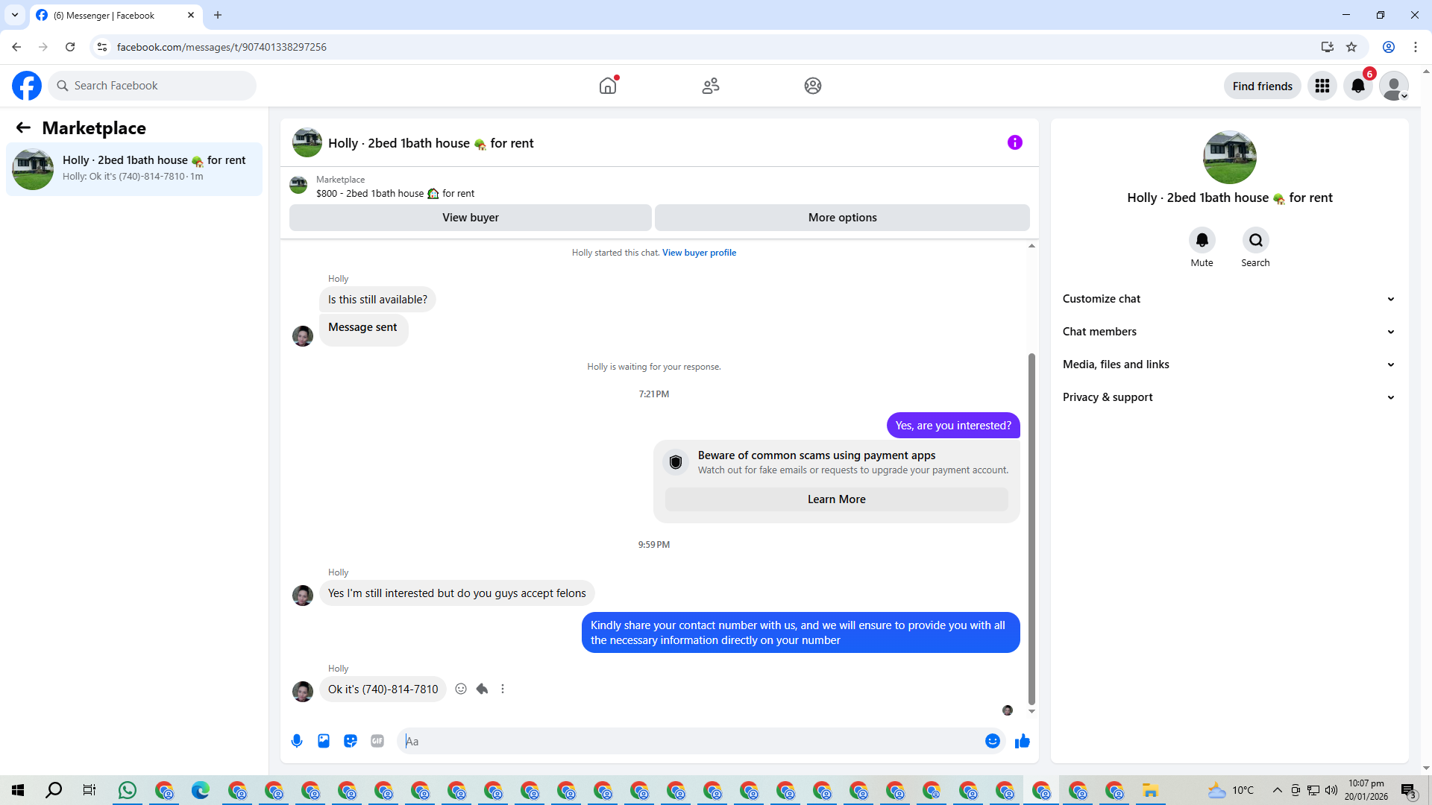The height and width of the screenshot is (805, 1432).
Task: Select Holly's conversation in Marketplace list
Action: tap(134, 169)
